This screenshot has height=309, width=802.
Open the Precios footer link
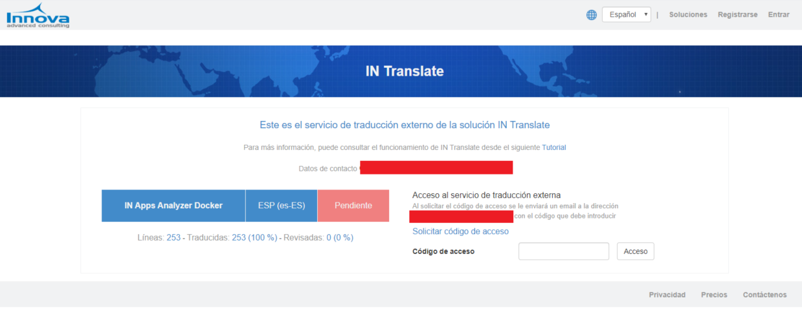click(714, 295)
